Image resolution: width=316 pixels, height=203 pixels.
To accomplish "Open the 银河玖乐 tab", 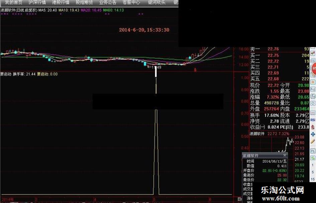I will pos(156,2).
